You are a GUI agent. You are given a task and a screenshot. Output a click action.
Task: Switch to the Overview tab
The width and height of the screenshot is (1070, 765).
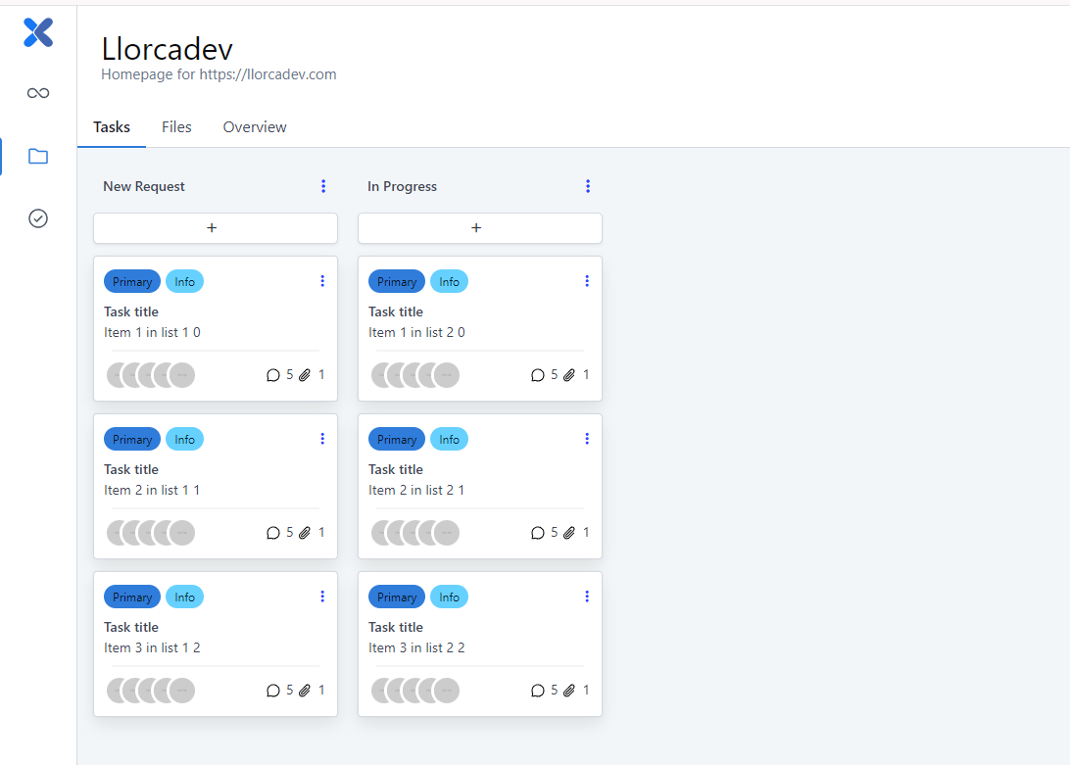255,127
